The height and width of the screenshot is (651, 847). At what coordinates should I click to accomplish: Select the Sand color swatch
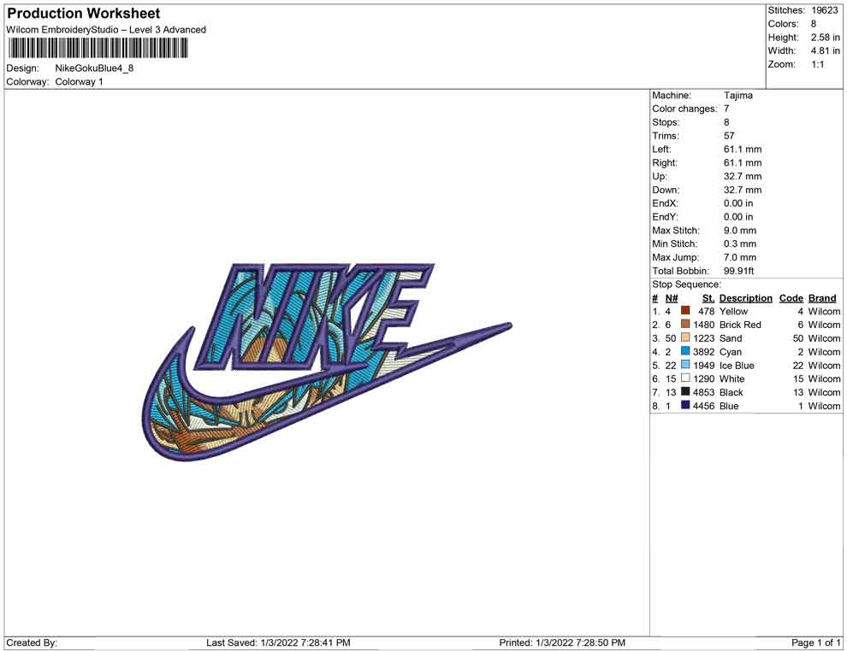(x=685, y=337)
